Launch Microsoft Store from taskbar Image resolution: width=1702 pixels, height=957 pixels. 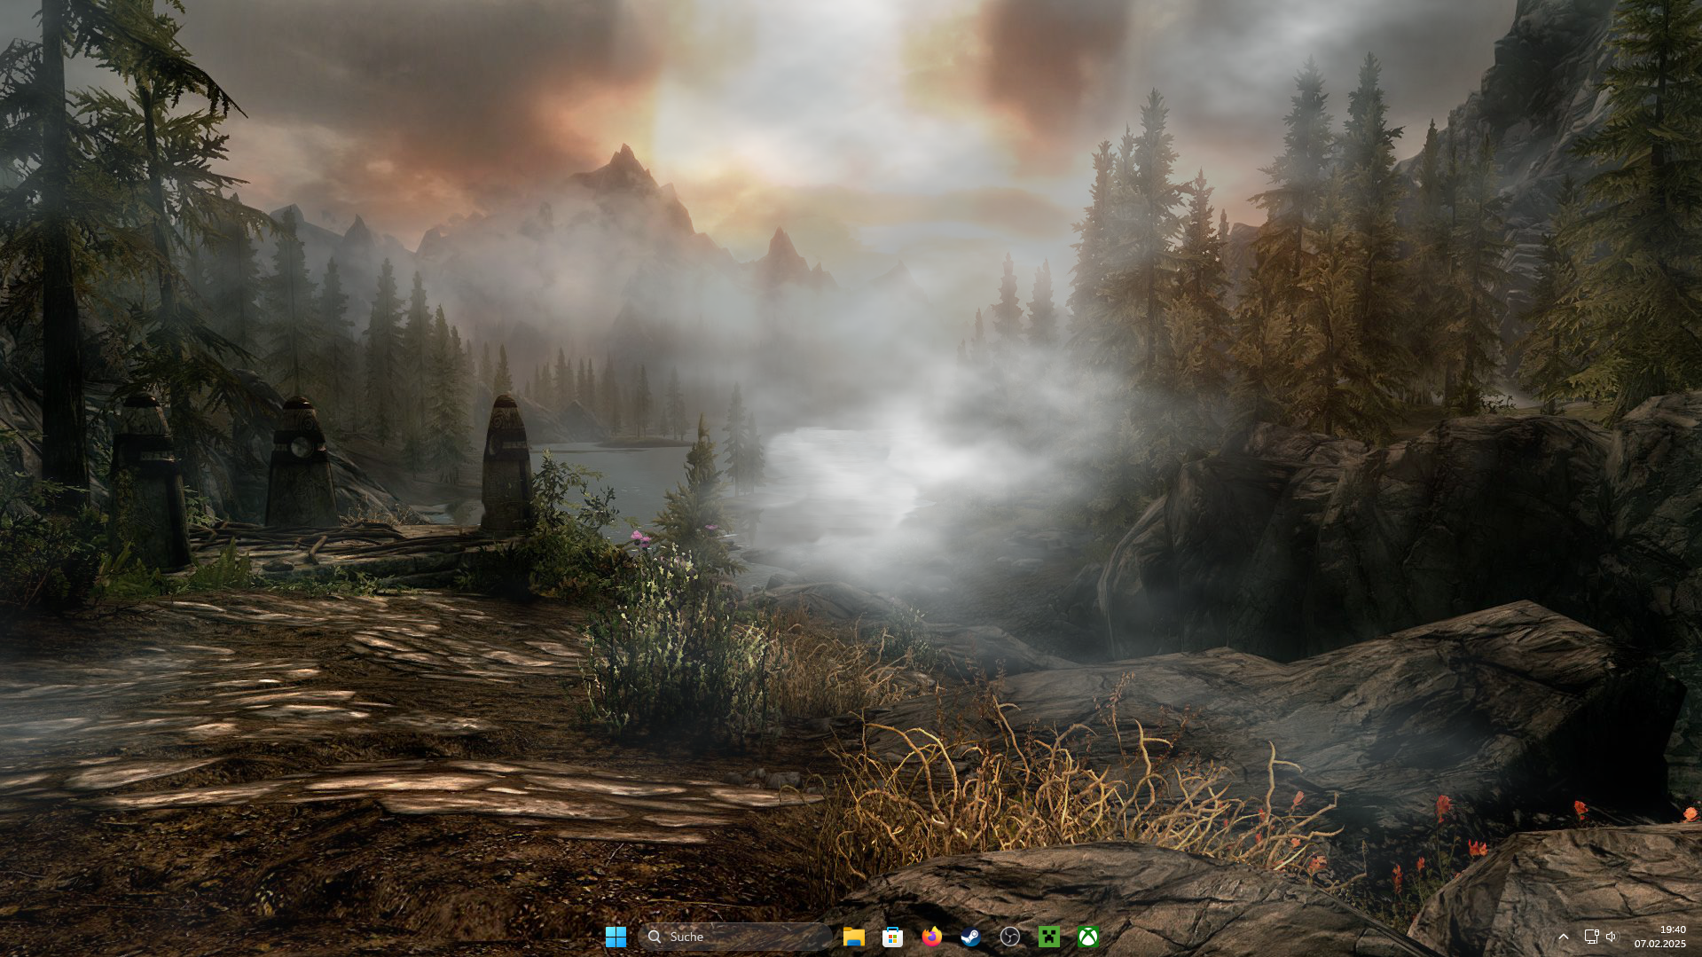coord(892,937)
